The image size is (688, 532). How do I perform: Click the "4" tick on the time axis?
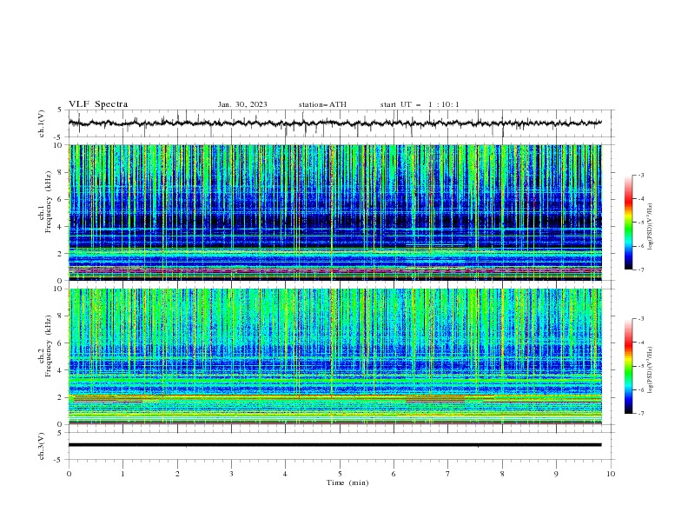coord(285,474)
